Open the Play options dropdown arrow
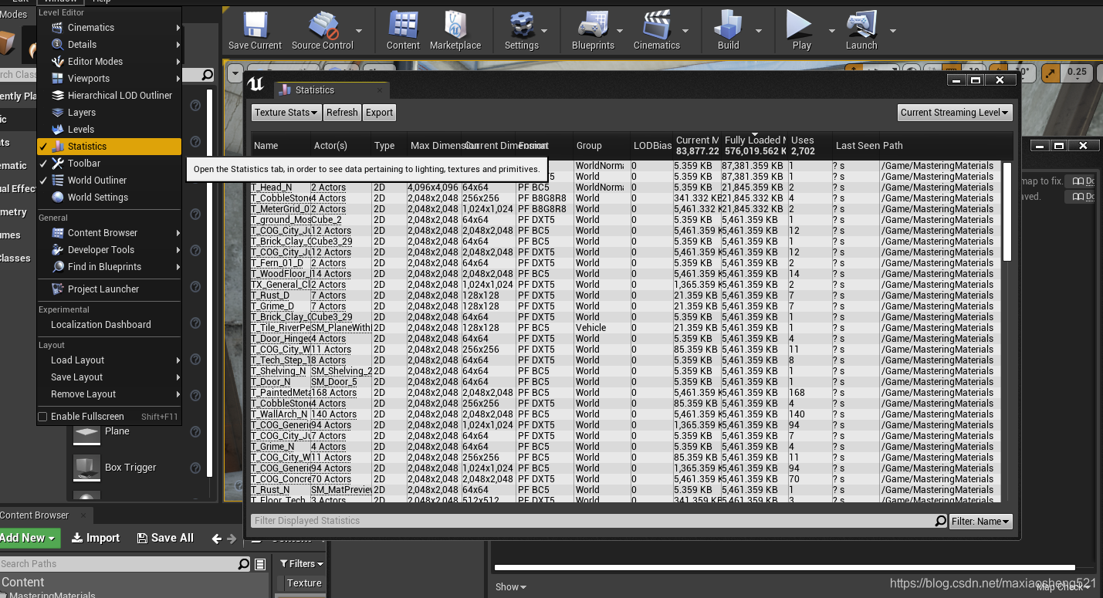 pyautogui.click(x=831, y=31)
